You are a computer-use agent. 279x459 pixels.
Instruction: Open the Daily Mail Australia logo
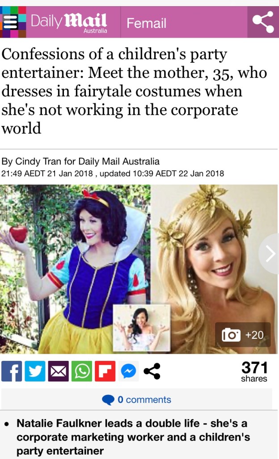click(69, 22)
